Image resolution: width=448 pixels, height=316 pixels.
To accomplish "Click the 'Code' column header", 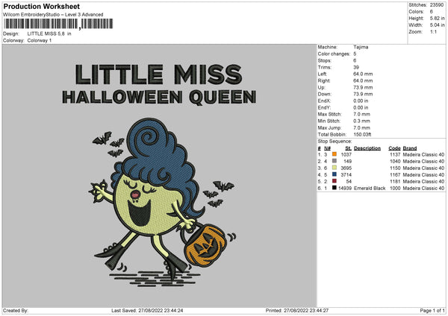I will point(394,148).
